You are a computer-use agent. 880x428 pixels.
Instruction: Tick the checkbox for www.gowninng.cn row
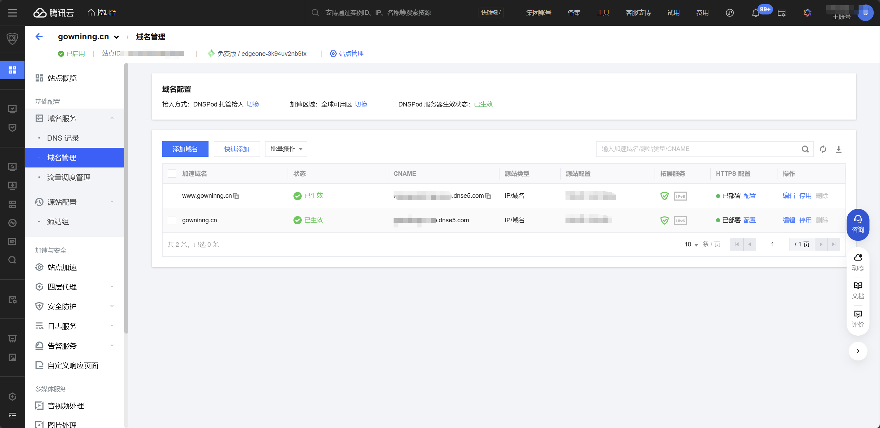pyautogui.click(x=172, y=196)
